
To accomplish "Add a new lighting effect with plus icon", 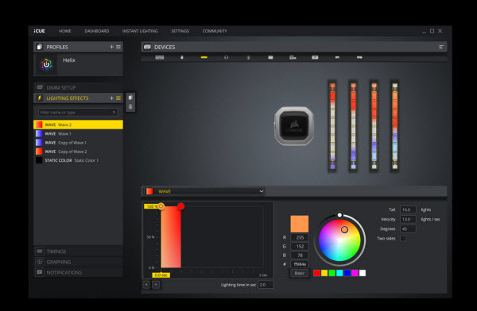I will 111,98.
